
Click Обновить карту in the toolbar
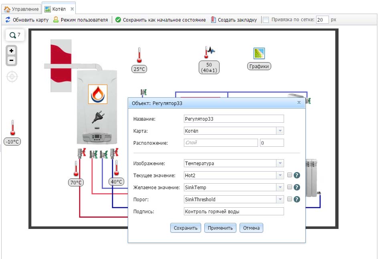(27, 20)
